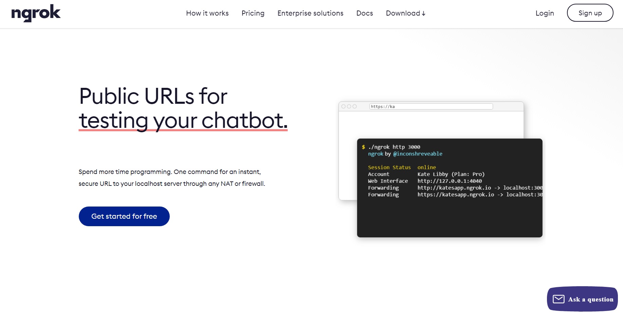Image resolution: width=623 pixels, height=313 pixels.
Task: Click the "online" status text in terminal
Action: tap(427, 168)
